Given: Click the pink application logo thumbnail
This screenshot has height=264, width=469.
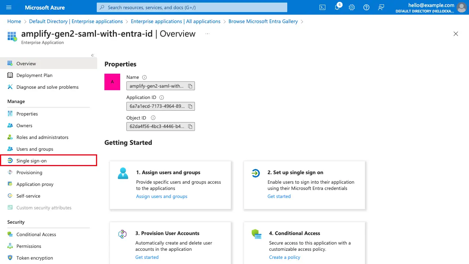Looking at the screenshot, I should click(x=112, y=82).
